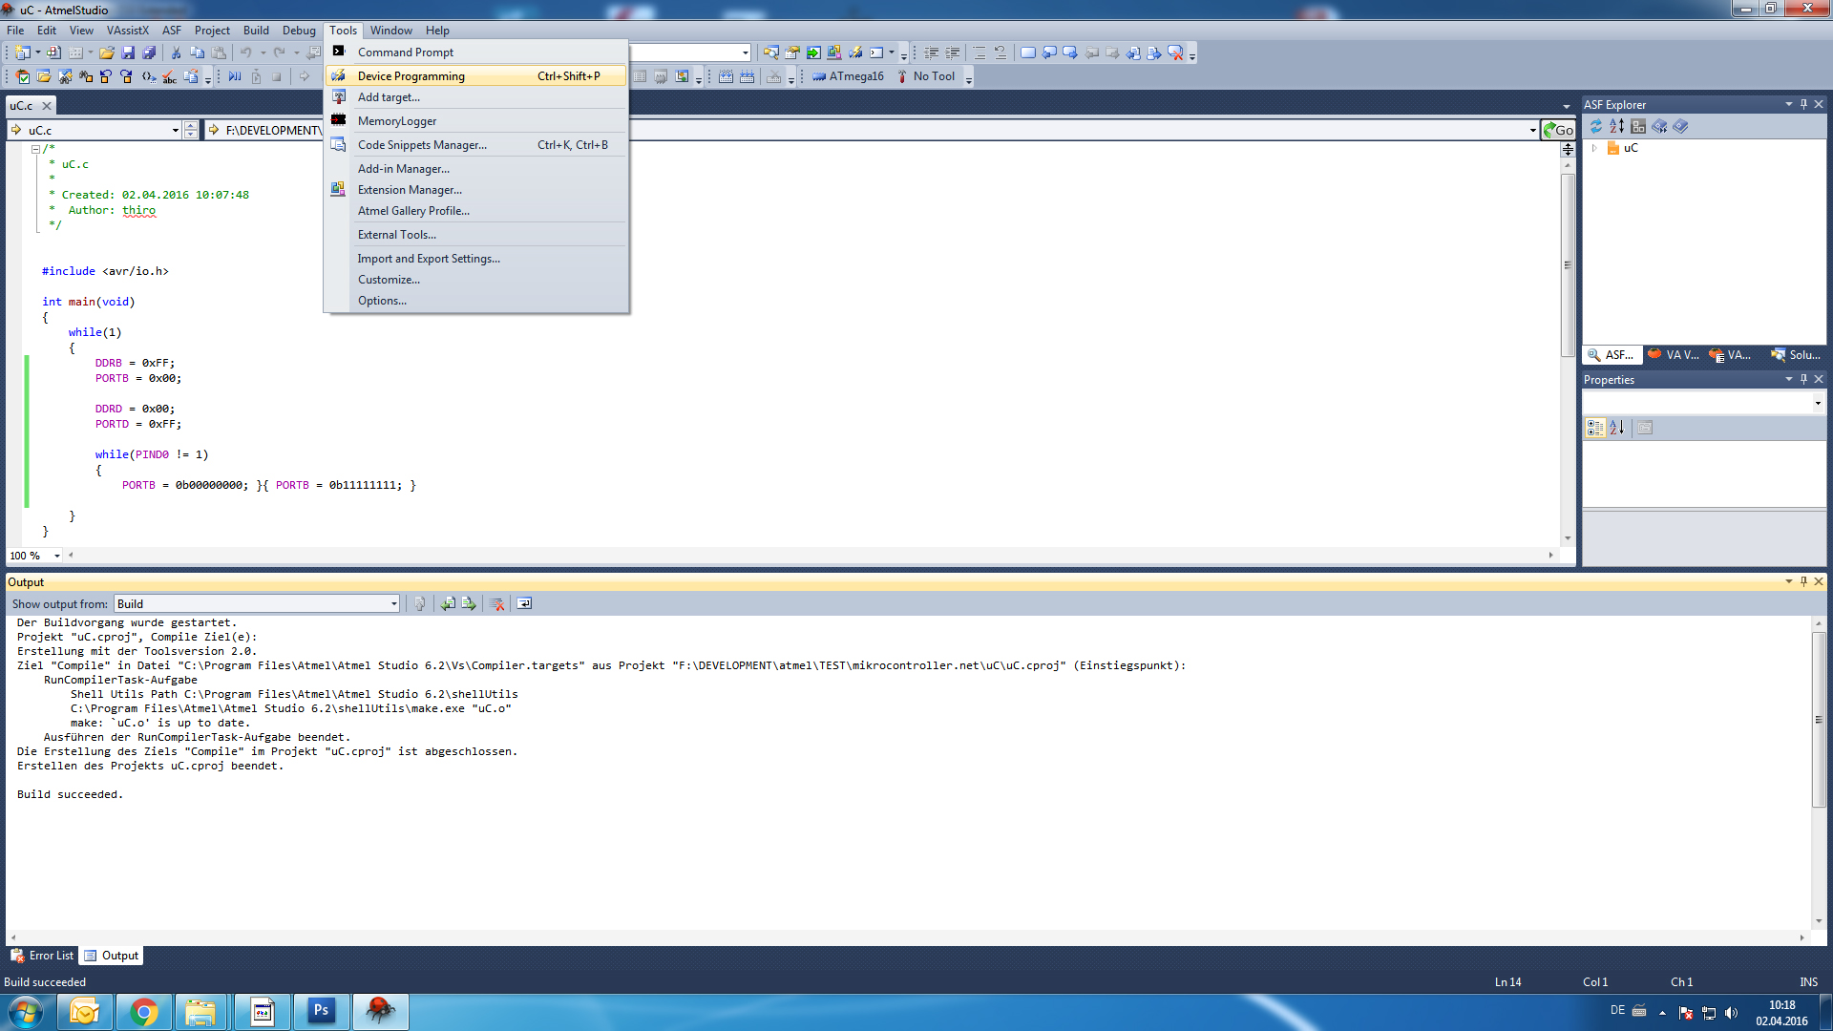This screenshot has width=1833, height=1031.
Task: Click the Find in Files icon
Action: pos(771,53)
